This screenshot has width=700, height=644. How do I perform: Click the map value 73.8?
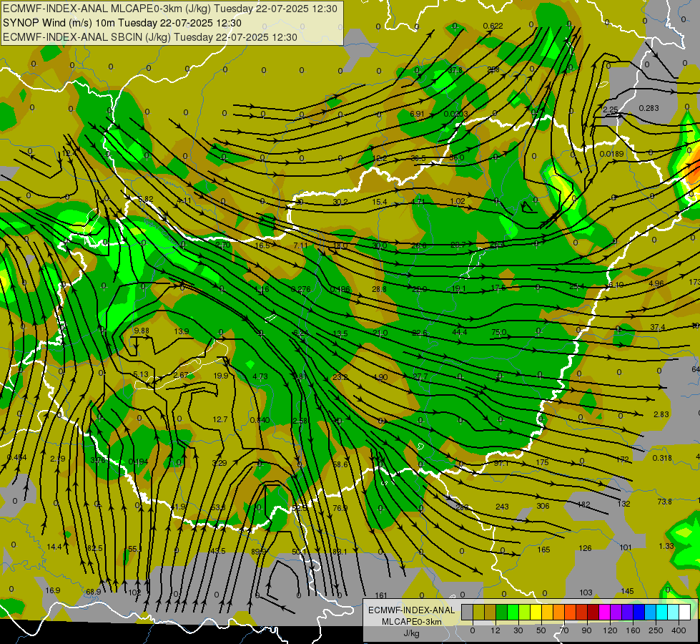pos(665,502)
